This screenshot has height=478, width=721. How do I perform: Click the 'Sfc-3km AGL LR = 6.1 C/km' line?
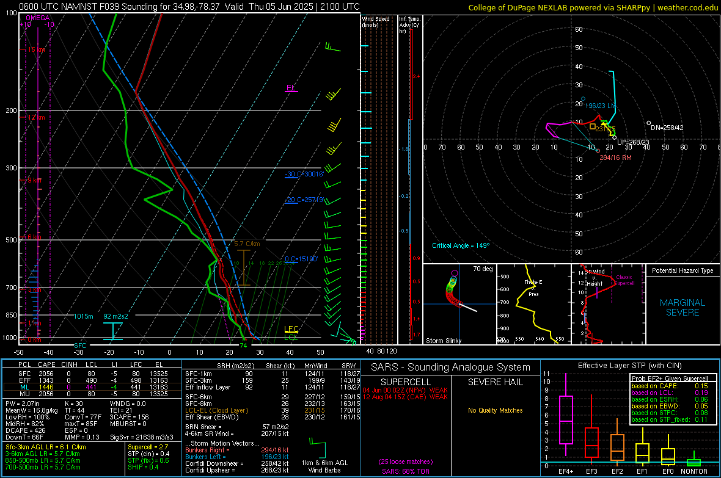[x=46, y=447]
